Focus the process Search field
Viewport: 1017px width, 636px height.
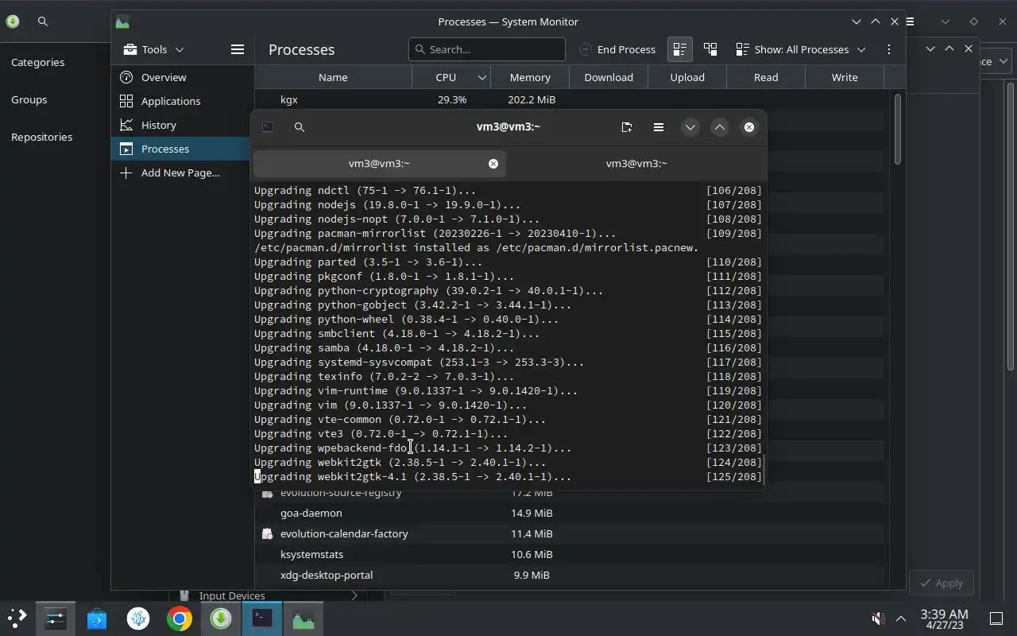(486, 49)
